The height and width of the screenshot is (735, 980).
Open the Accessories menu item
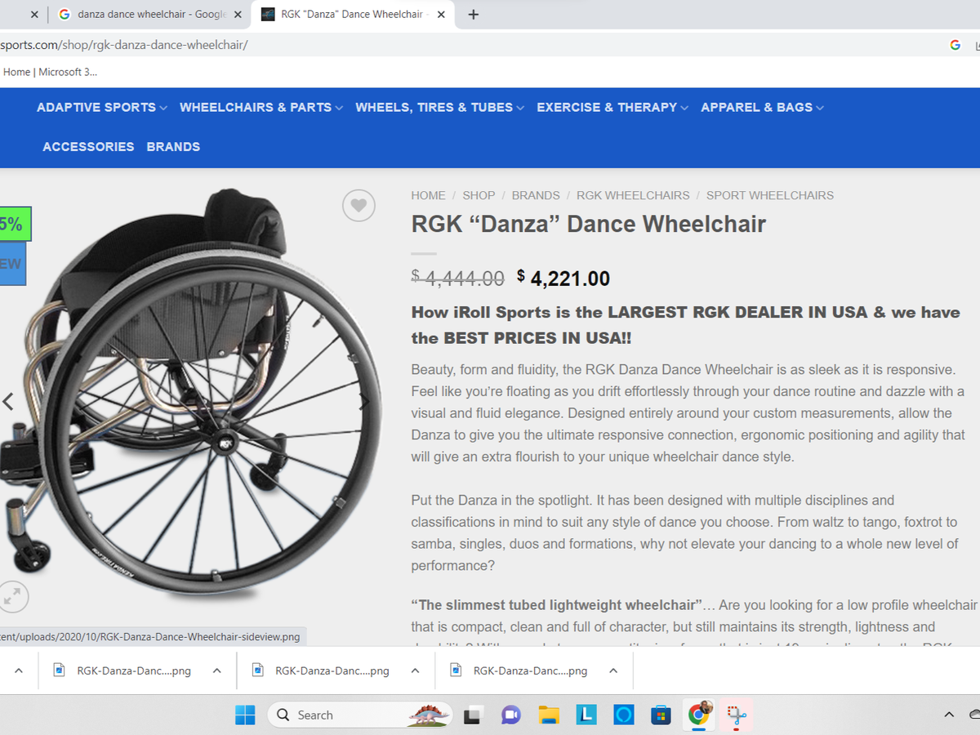88,147
